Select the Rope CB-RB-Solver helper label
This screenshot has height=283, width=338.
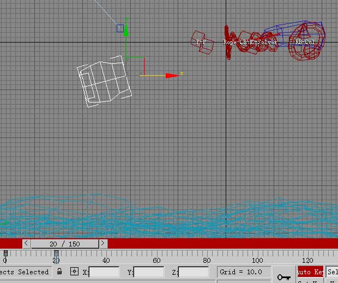click(x=250, y=42)
